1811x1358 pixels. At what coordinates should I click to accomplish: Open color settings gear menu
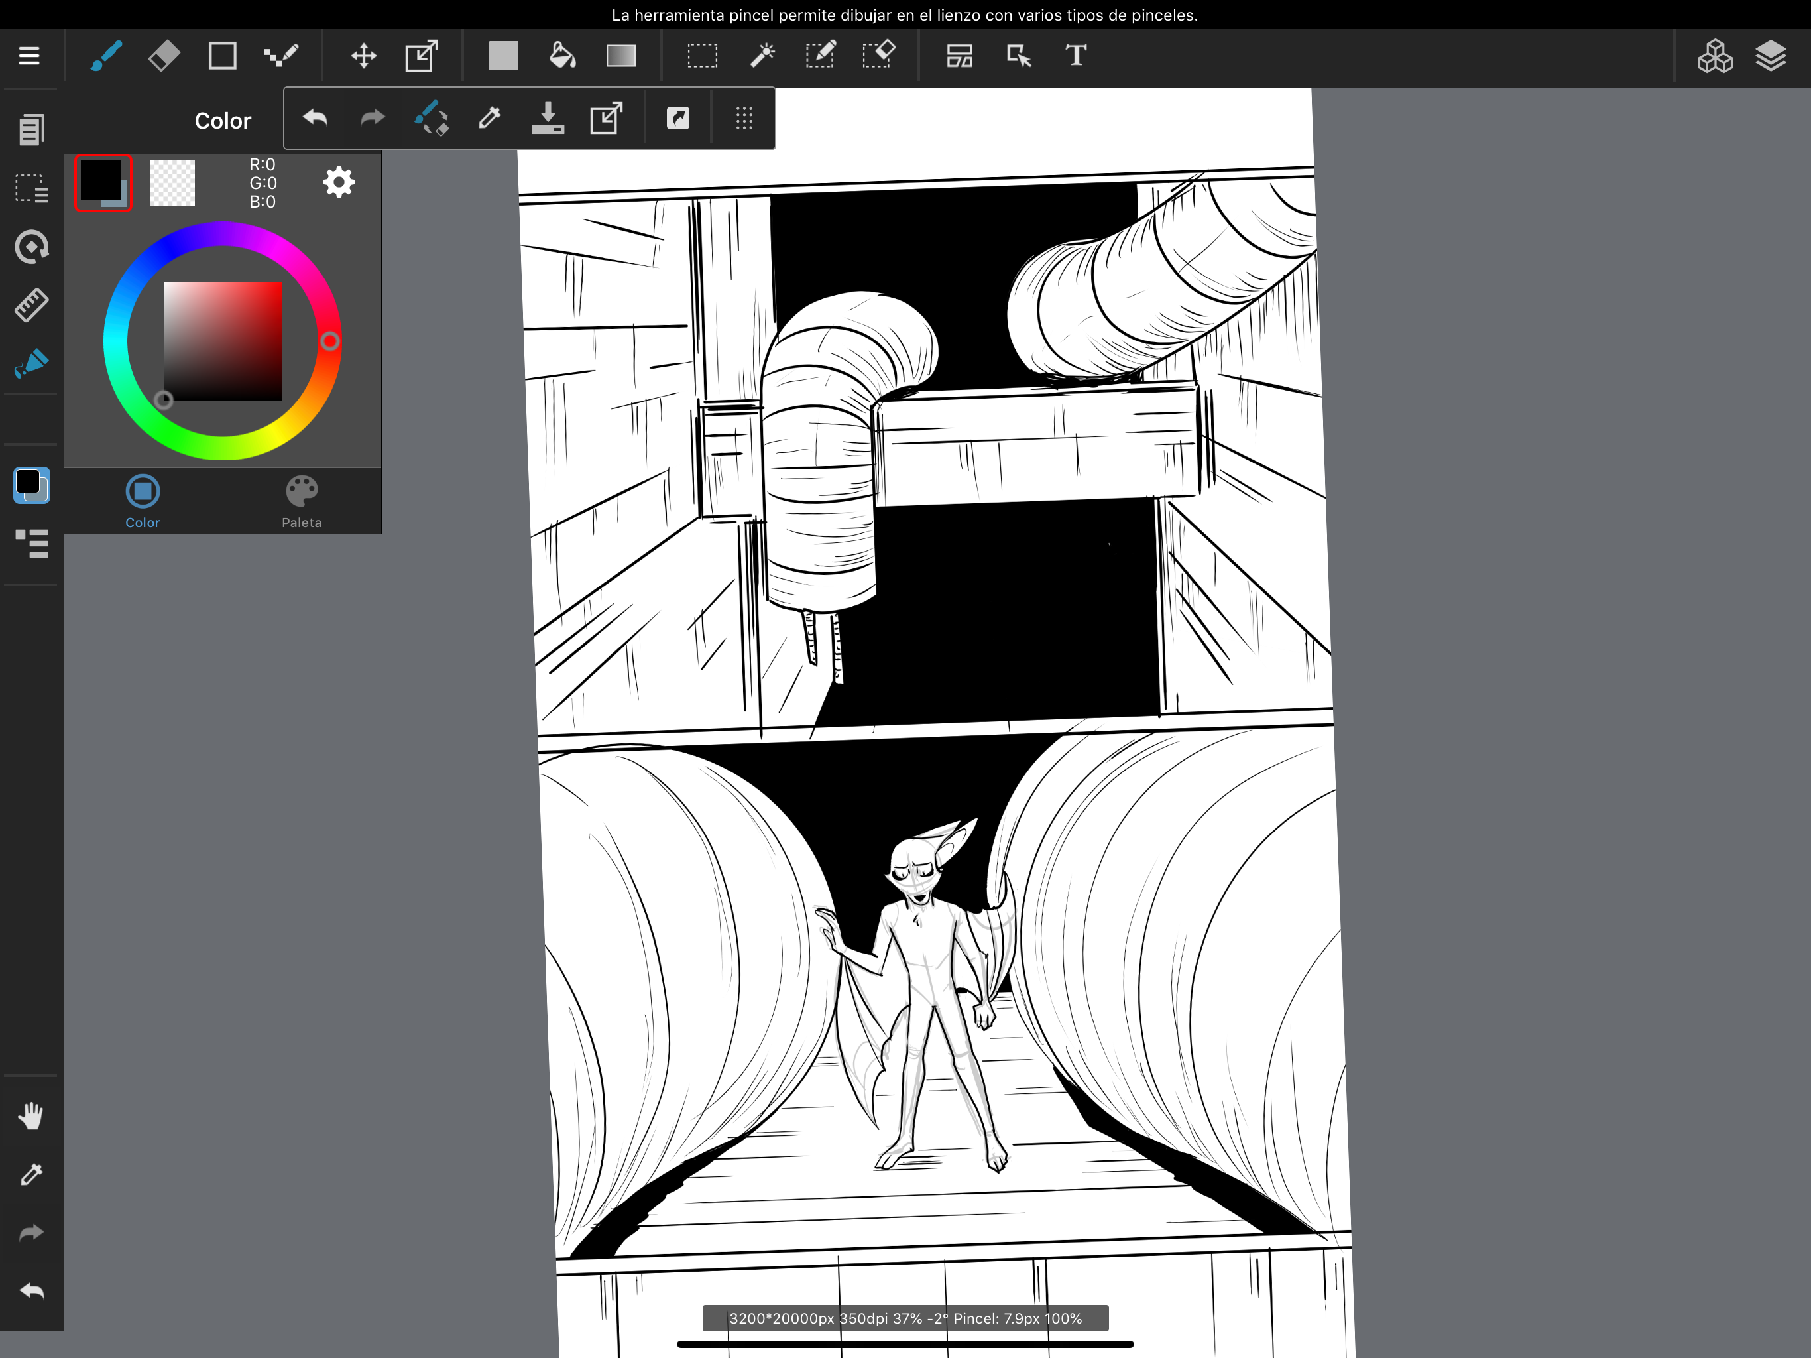click(338, 182)
